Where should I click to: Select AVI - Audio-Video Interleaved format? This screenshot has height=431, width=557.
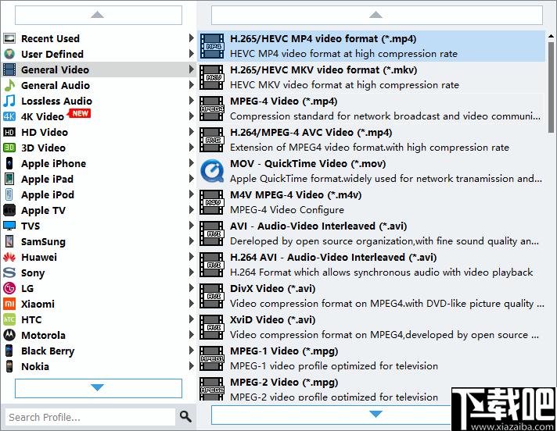click(x=372, y=233)
